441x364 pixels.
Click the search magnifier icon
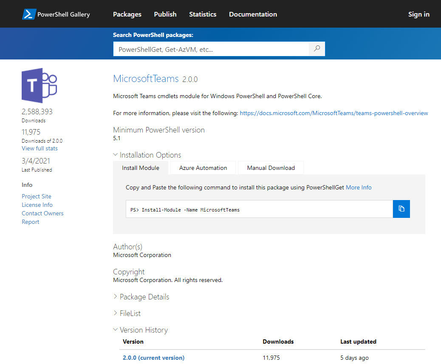click(317, 49)
